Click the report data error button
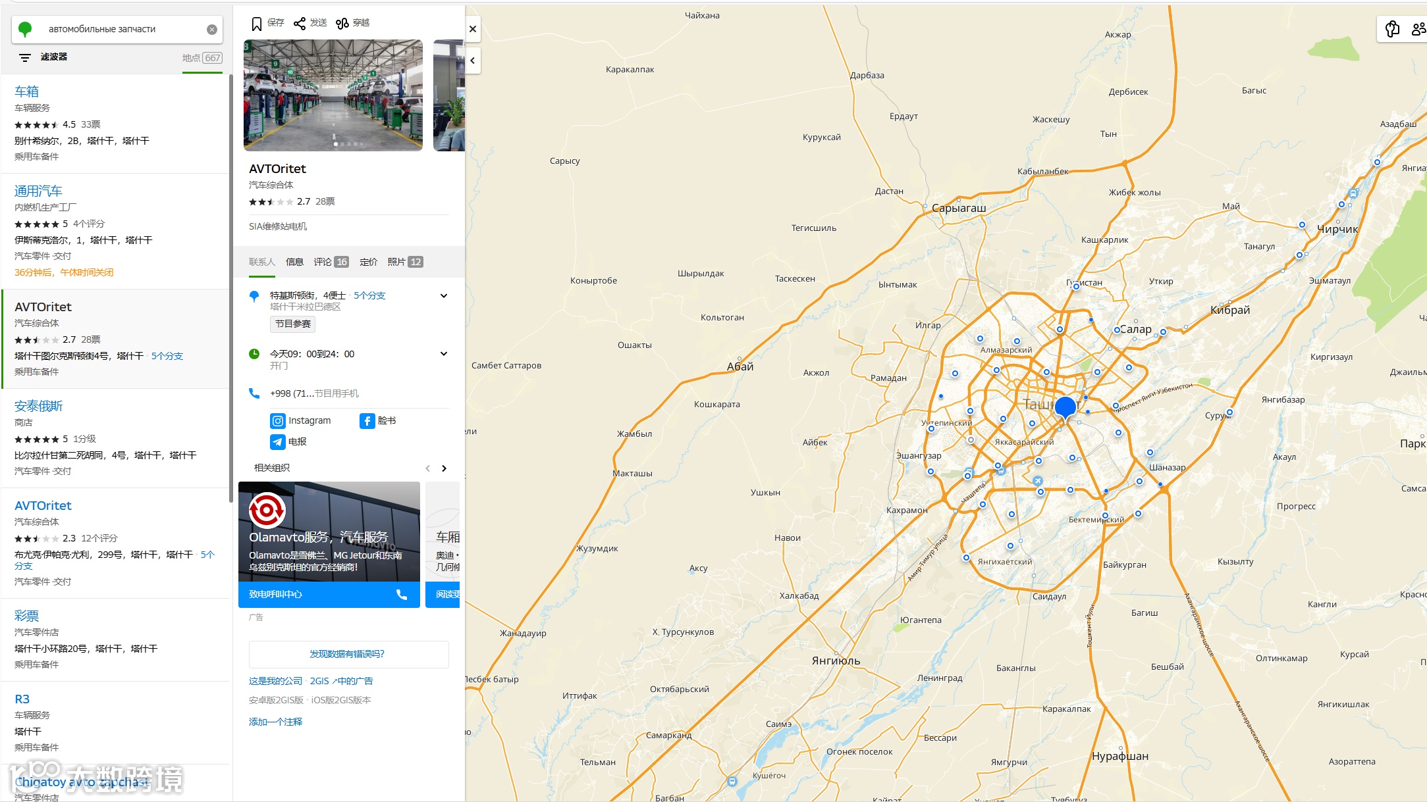1427x802 pixels. tap(348, 654)
